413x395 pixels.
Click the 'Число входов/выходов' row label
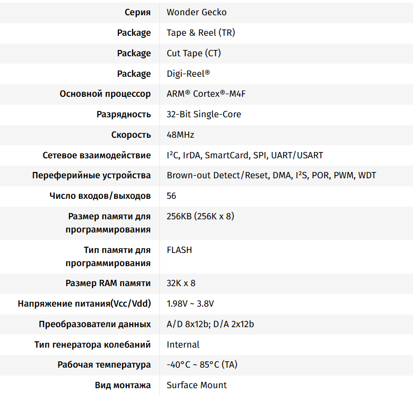pos(100,196)
